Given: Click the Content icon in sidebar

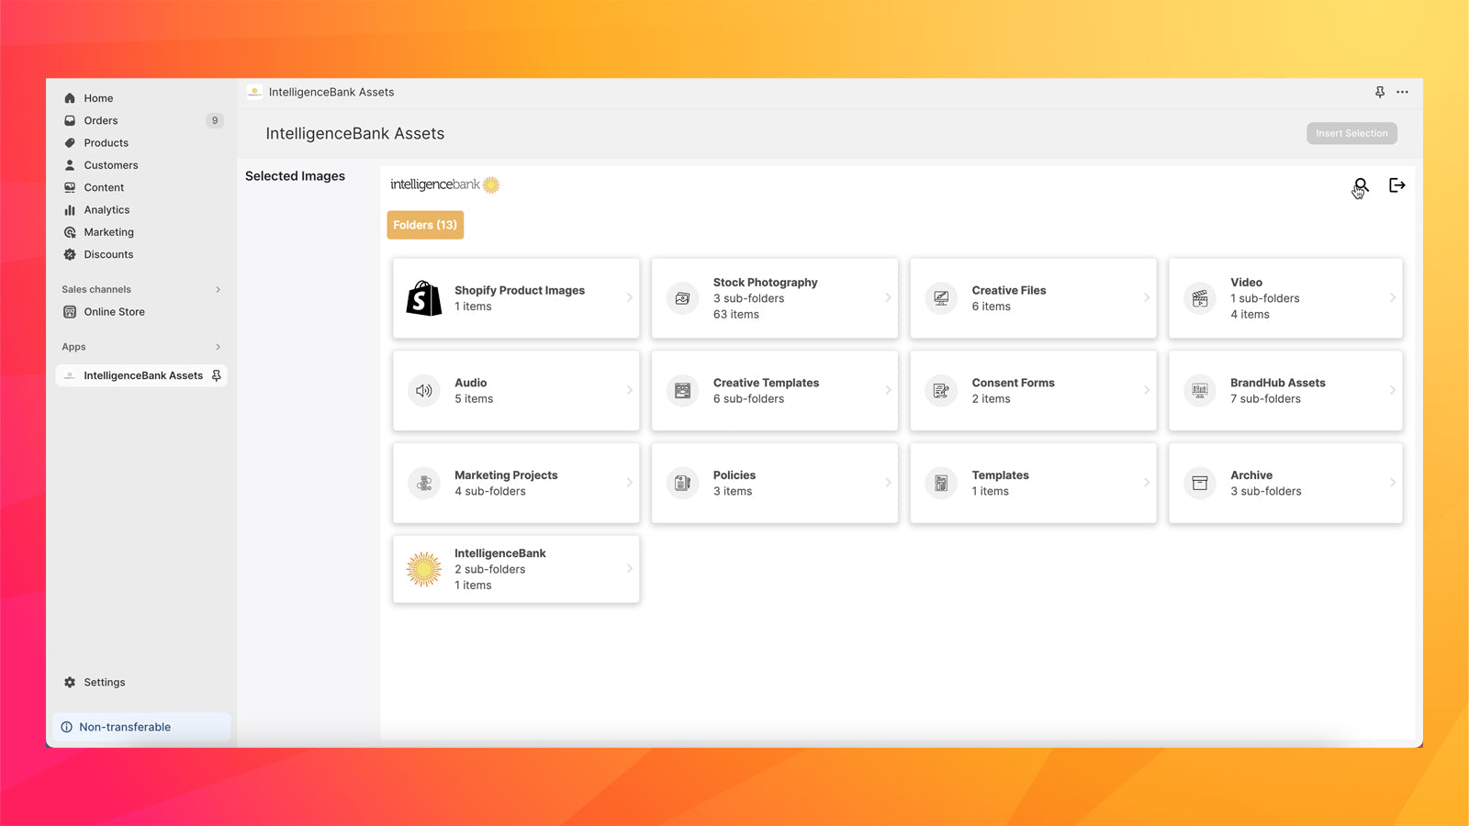Looking at the screenshot, I should point(70,187).
